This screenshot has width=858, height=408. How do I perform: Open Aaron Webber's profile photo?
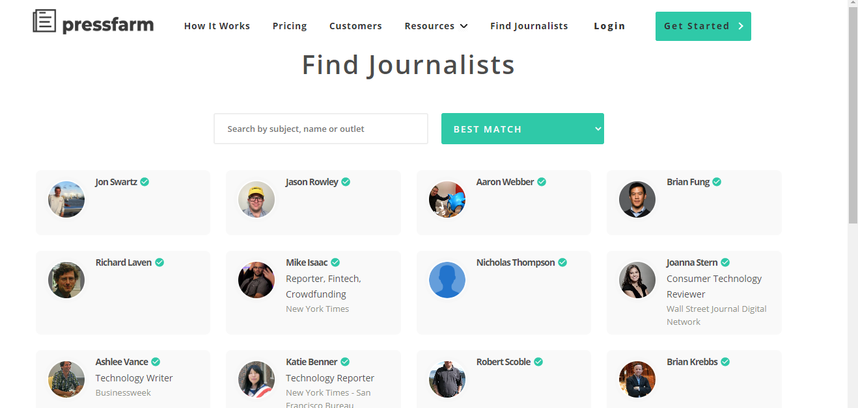(x=447, y=199)
